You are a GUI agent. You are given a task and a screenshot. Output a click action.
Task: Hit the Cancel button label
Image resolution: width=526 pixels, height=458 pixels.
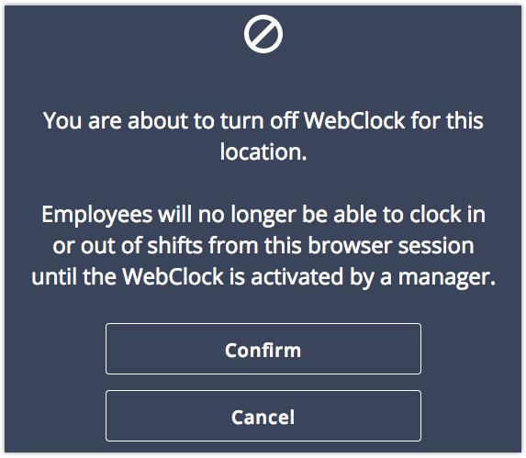click(x=263, y=418)
